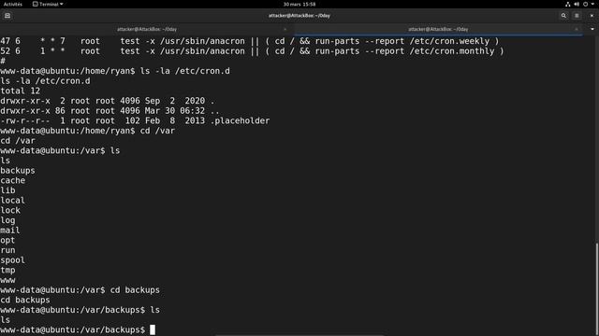Click the 'log' entry in ls output
This screenshot has width=599, height=336.
[7, 220]
